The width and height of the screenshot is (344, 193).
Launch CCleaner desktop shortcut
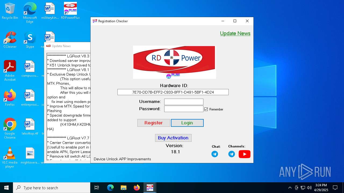(10, 40)
